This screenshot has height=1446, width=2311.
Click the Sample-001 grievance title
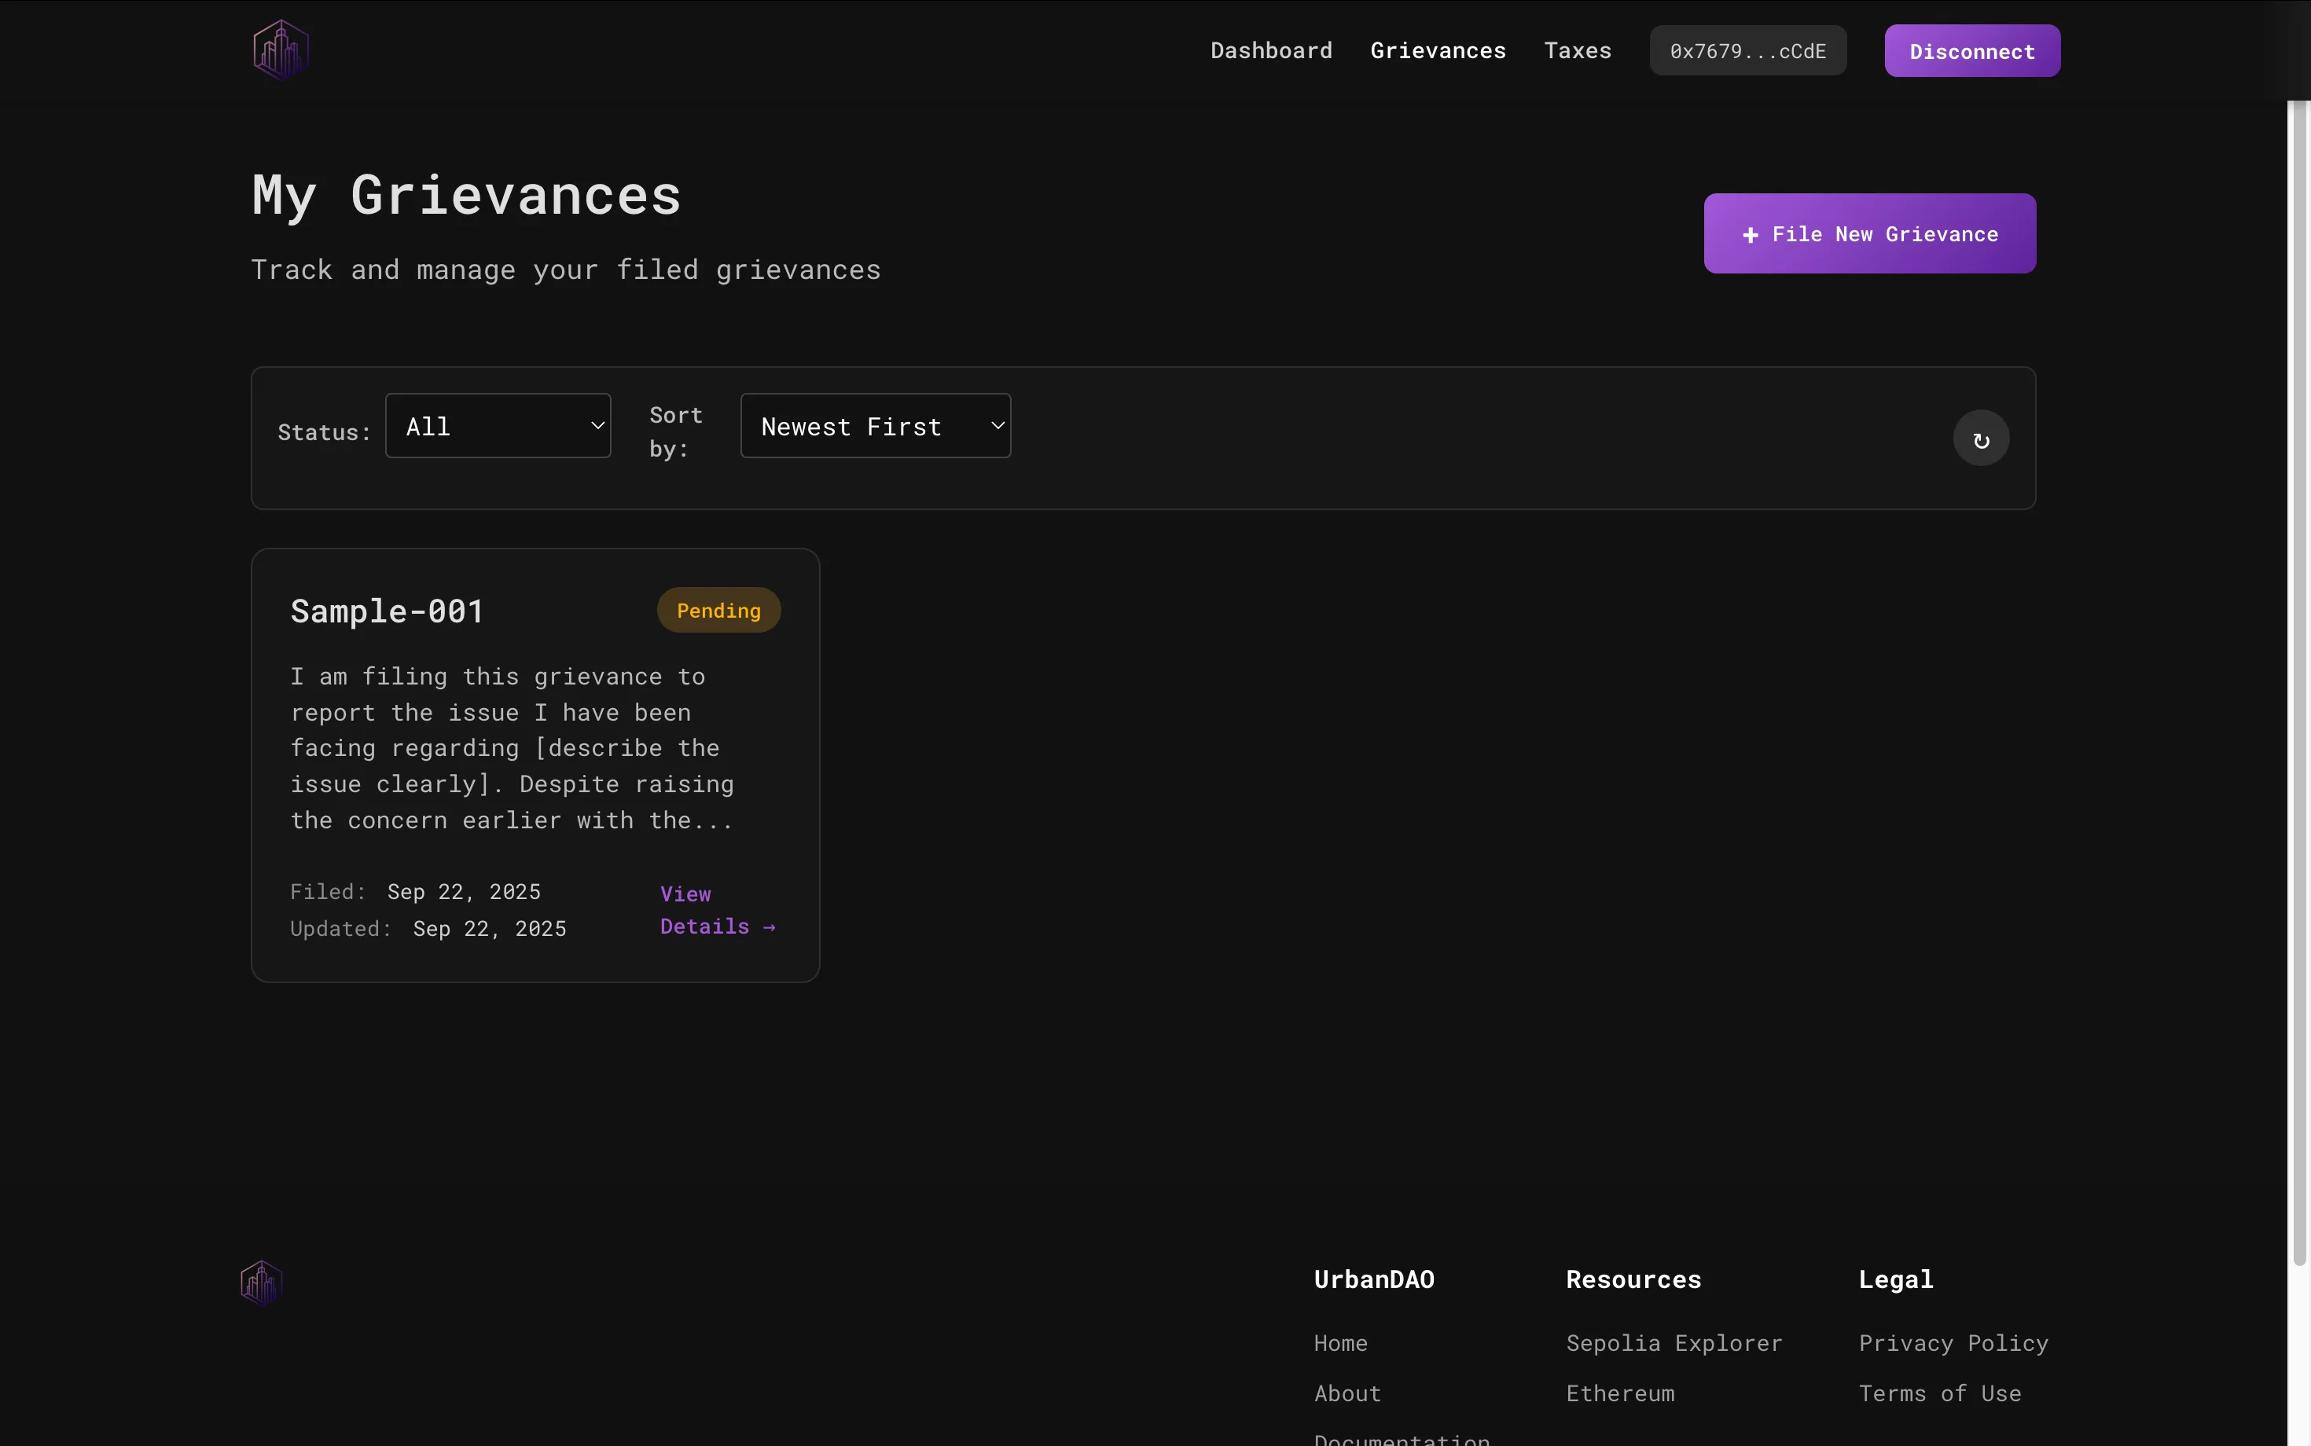(x=388, y=611)
